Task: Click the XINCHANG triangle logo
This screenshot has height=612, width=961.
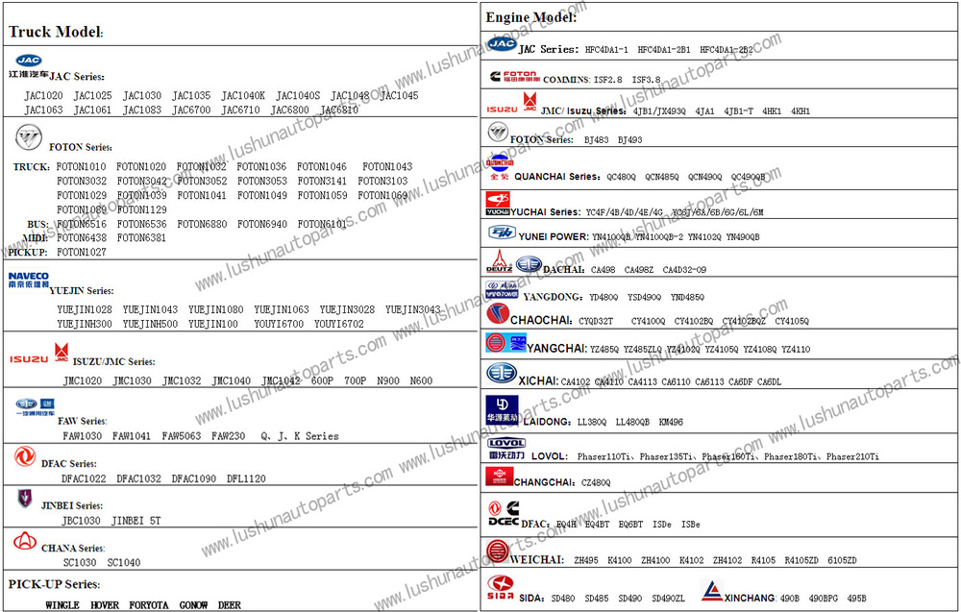Action: tap(712, 591)
